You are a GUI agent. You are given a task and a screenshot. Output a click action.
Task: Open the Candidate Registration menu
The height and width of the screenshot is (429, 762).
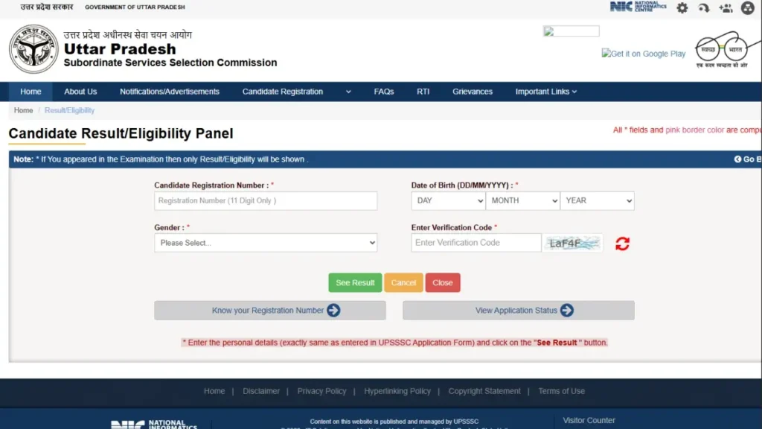[296, 92]
